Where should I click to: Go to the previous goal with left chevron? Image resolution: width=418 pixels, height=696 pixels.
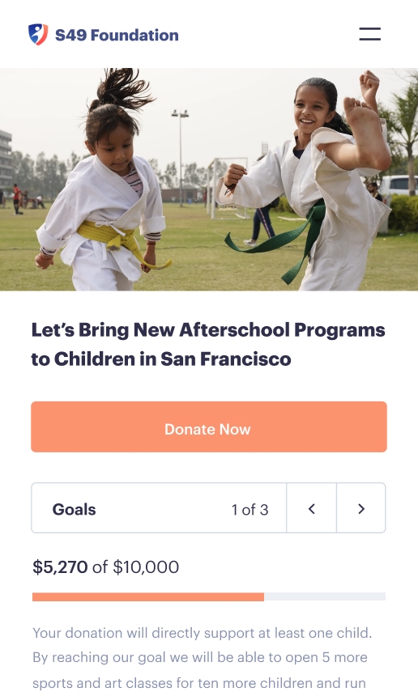pyautogui.click(x=311, y=508)
